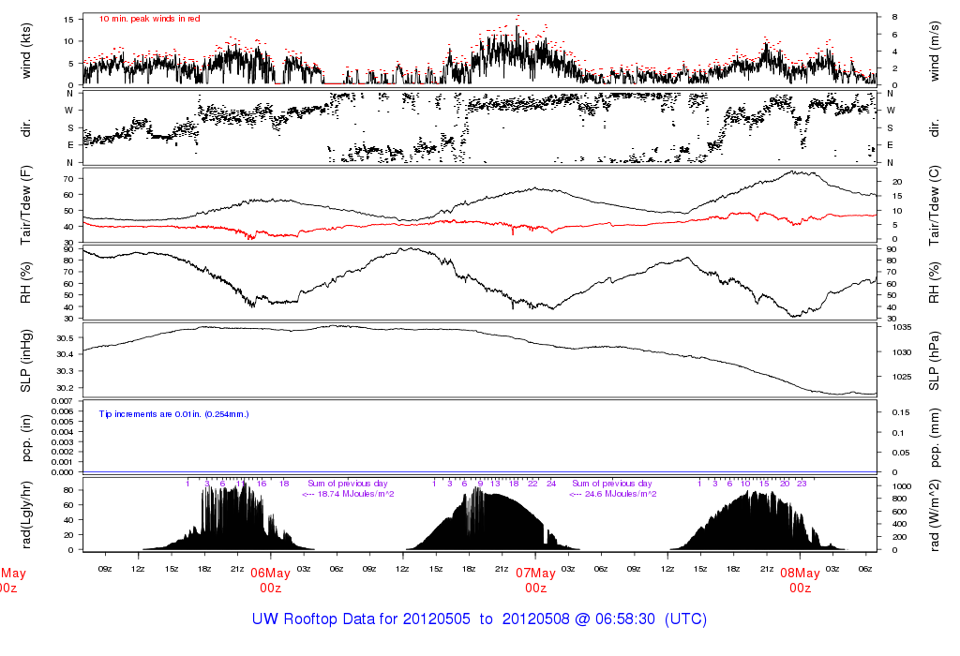
Task: Click the '08May' date label
Action: [801, 574]
